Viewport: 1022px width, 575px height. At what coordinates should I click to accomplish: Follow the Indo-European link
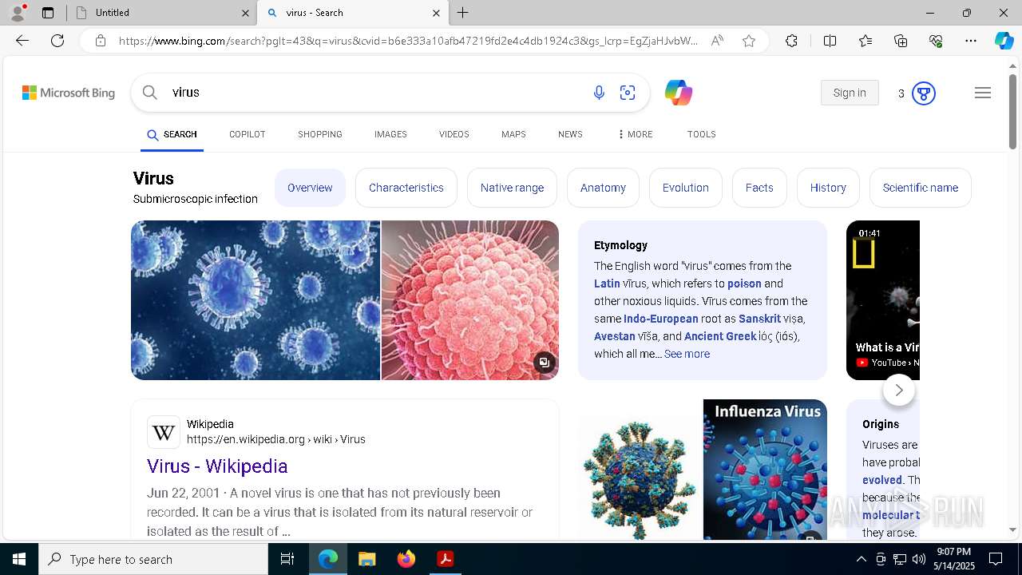(x=661, y=319)
